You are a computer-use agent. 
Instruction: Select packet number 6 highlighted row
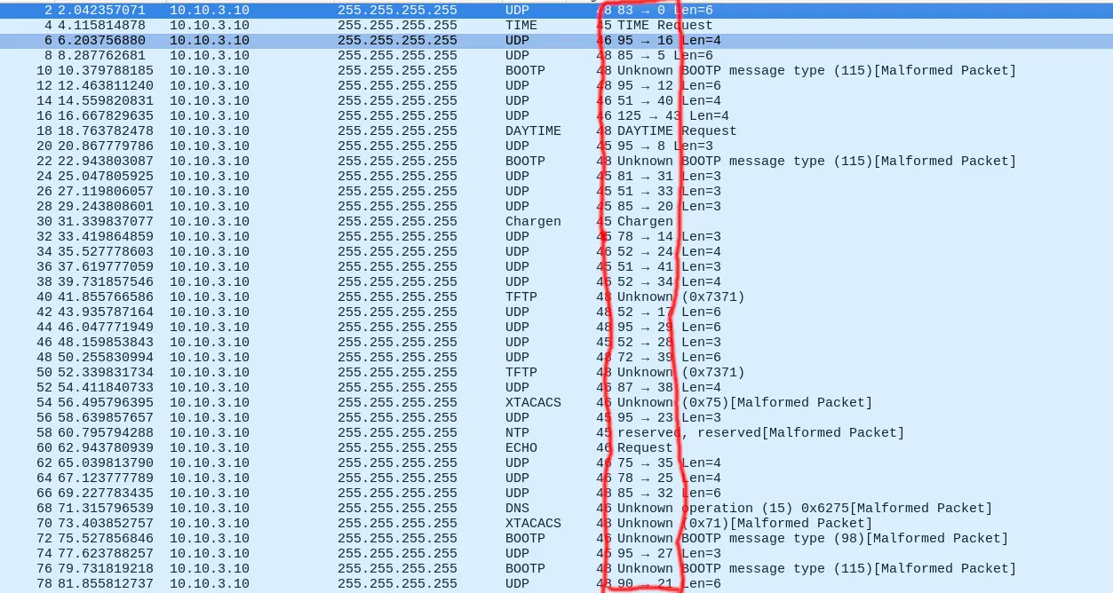[355, 41]
